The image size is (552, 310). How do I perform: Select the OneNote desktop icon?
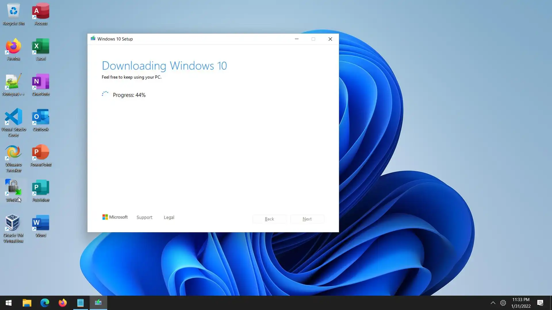pos(41,82)
